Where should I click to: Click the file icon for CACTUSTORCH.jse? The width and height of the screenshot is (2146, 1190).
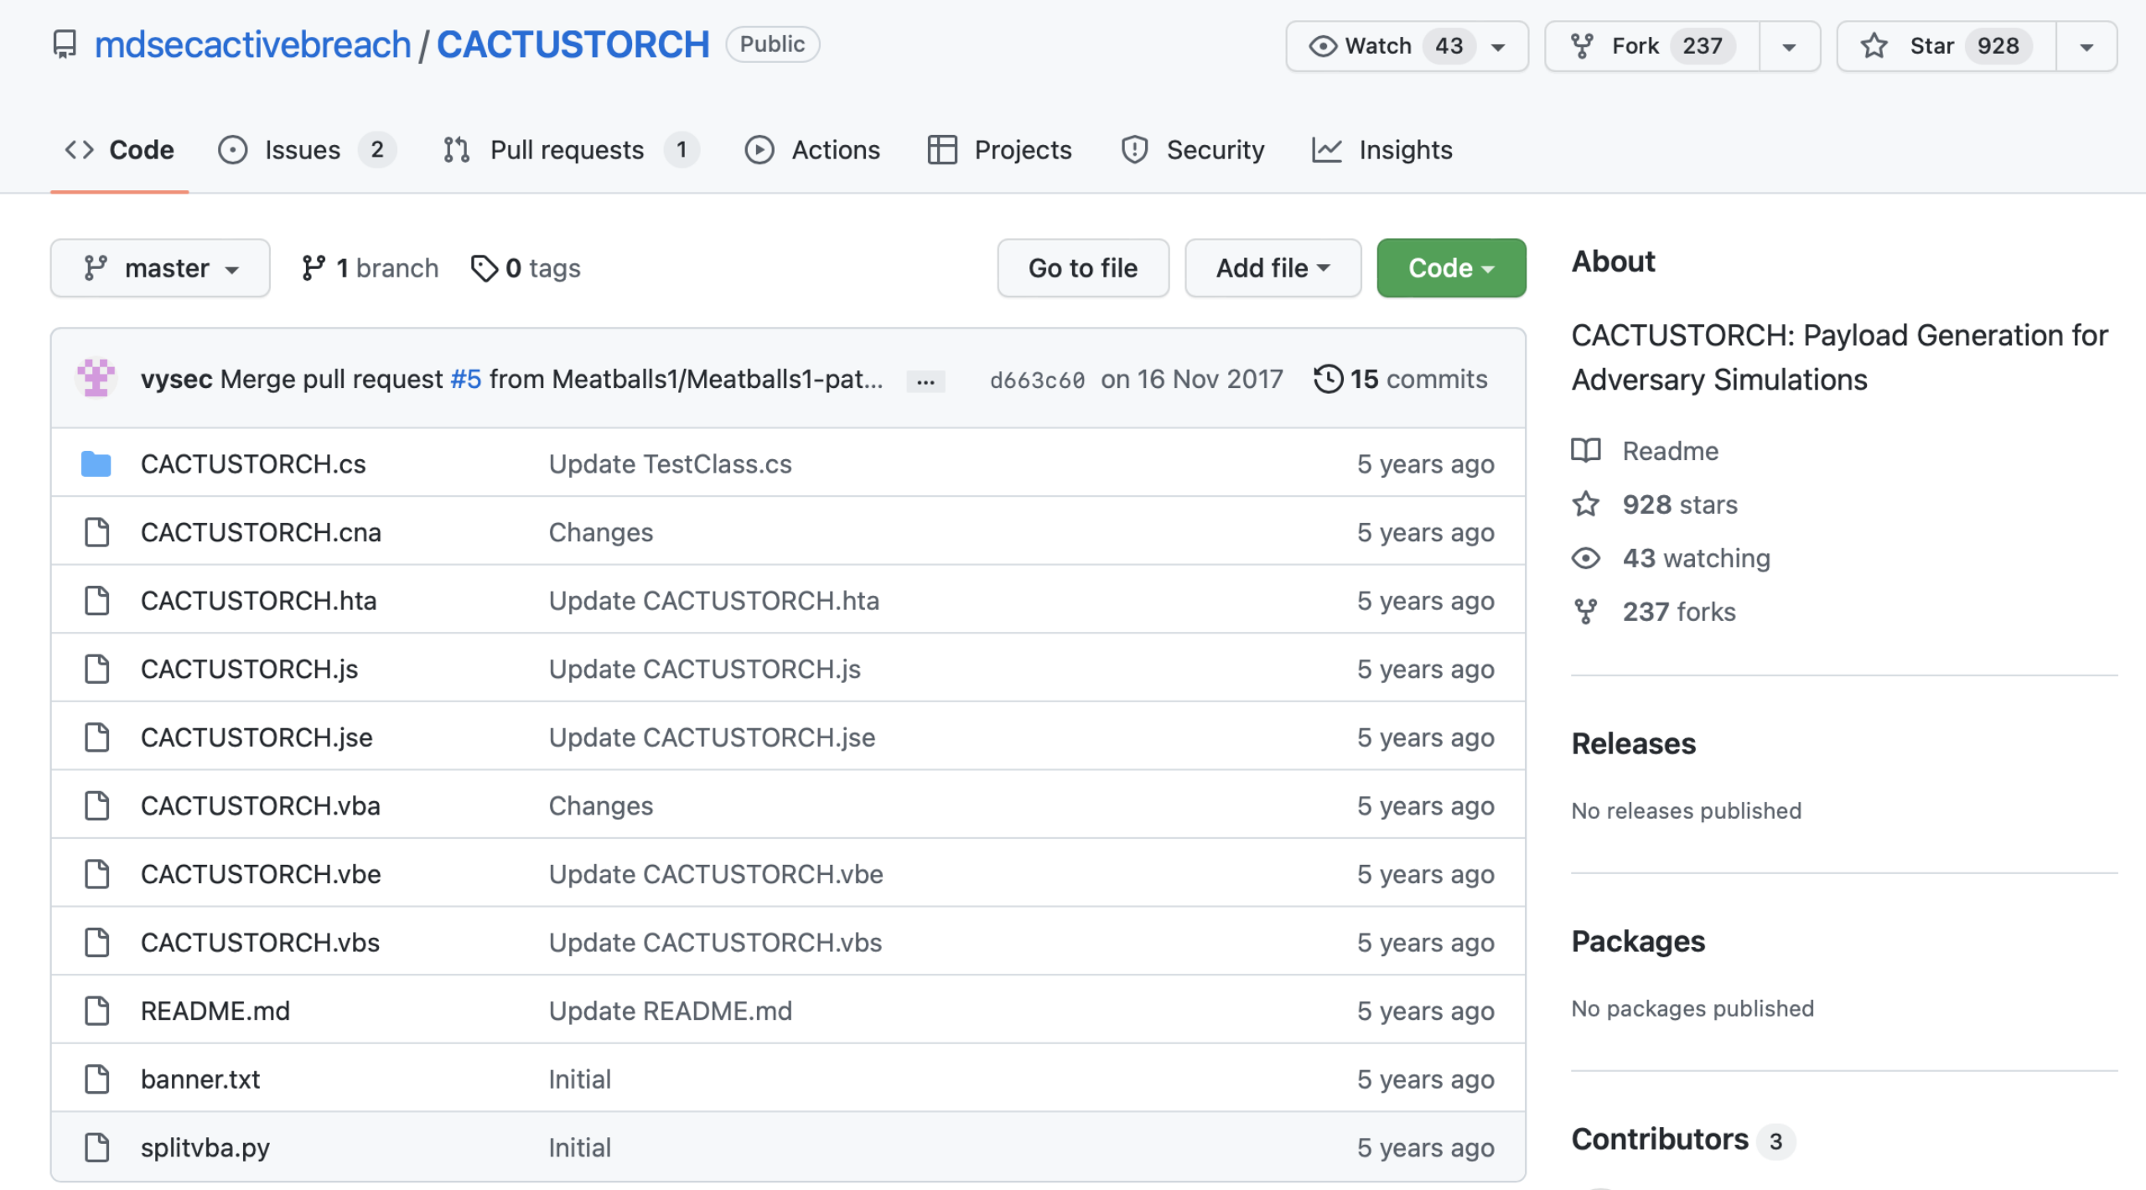coord(96,737)
